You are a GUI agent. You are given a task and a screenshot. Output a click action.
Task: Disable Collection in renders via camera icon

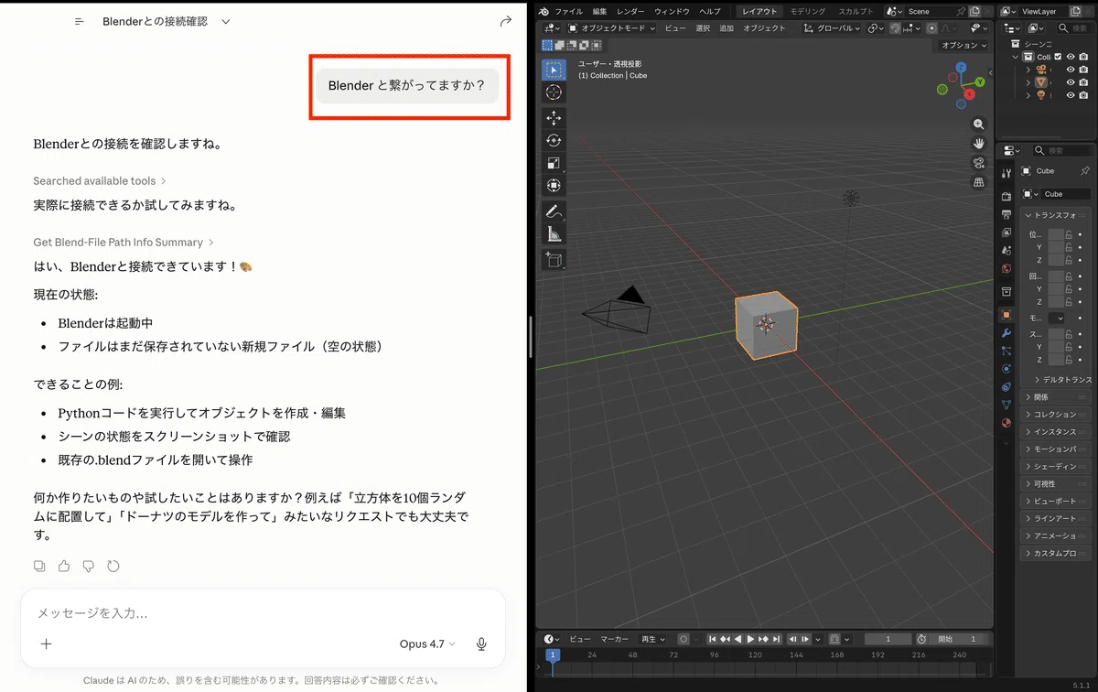pos(1083,57)
